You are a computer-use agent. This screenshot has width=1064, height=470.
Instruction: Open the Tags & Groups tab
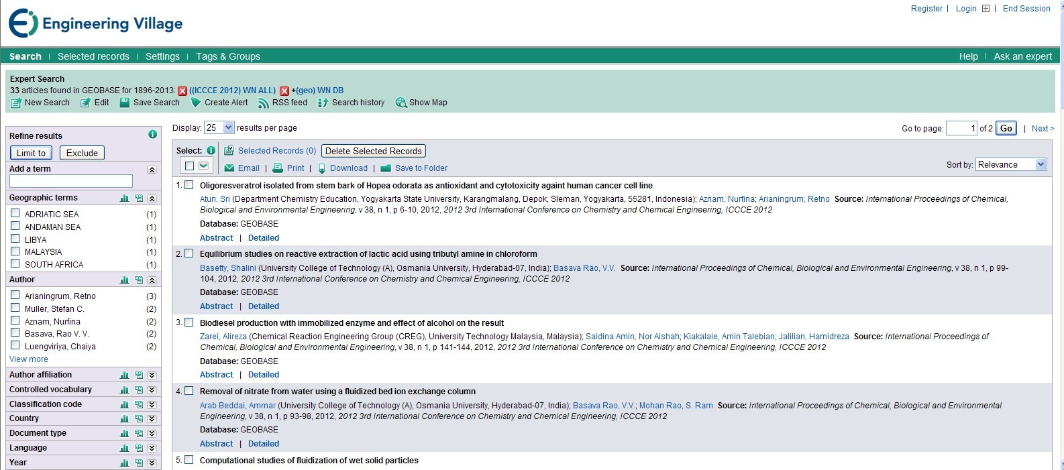pyautogui.click(x=228, y=56)
